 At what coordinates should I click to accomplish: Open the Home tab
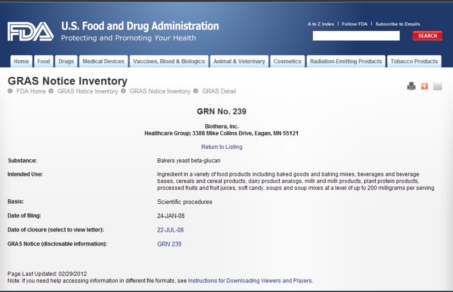click(x=22, y=61)
